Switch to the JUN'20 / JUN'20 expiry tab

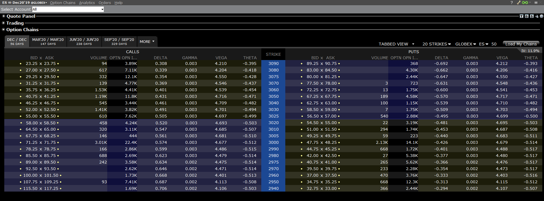84,41
